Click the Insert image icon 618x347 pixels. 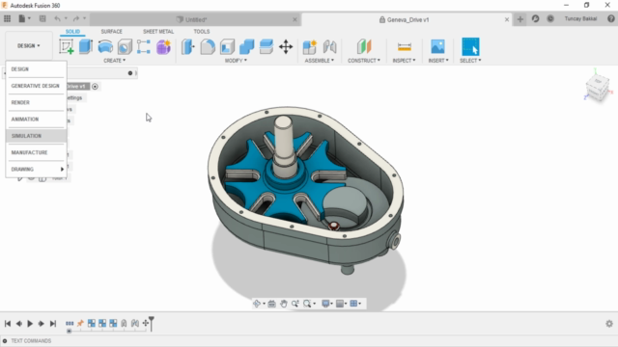(437, 46)
